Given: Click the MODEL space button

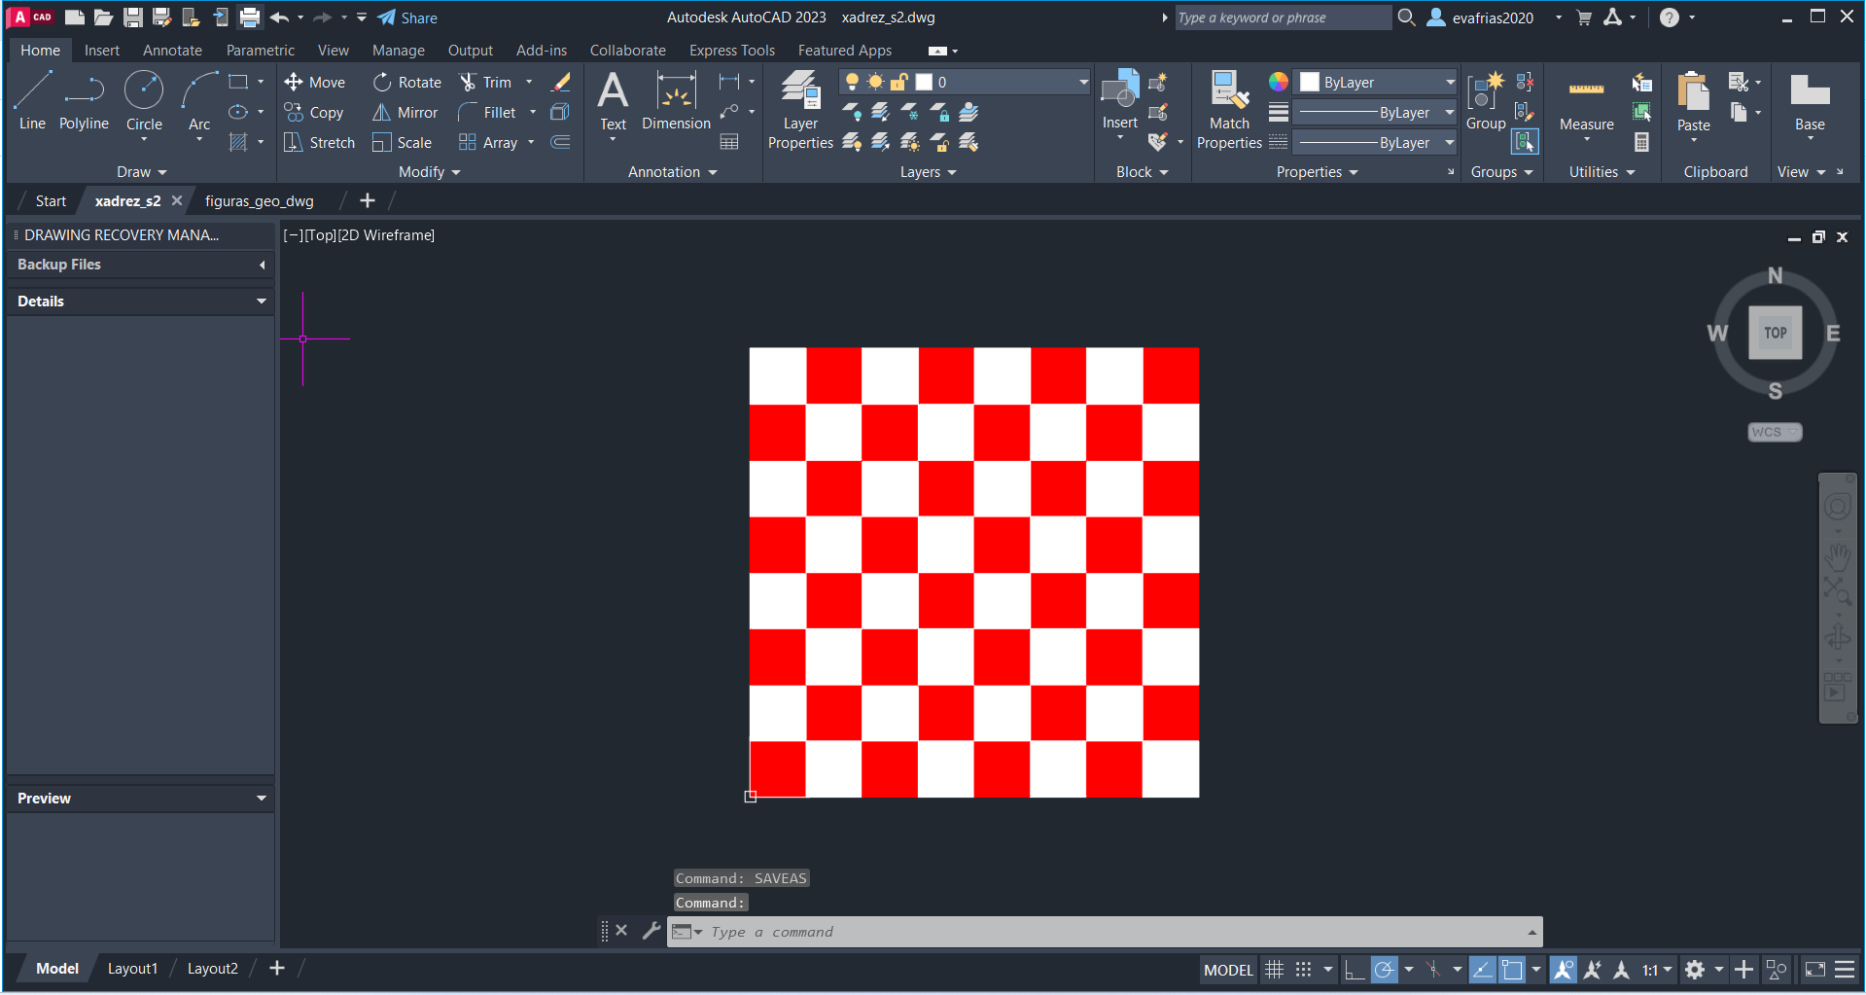Looking at the screenshot, I should (x=1228, y=970).
